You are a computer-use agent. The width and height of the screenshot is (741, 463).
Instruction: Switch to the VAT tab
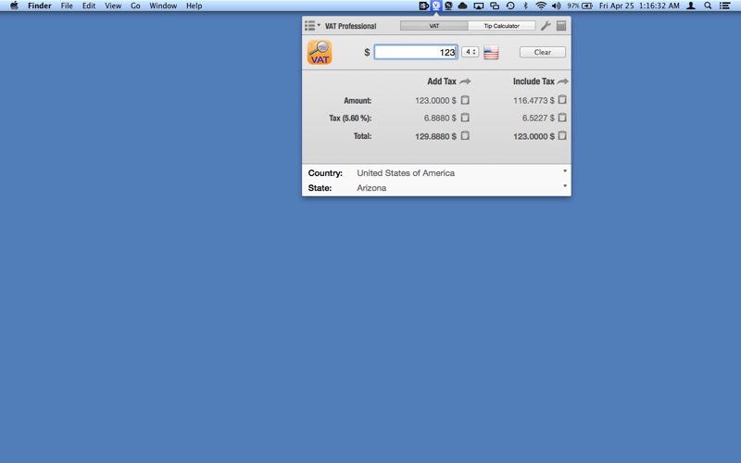click(433, 26)
